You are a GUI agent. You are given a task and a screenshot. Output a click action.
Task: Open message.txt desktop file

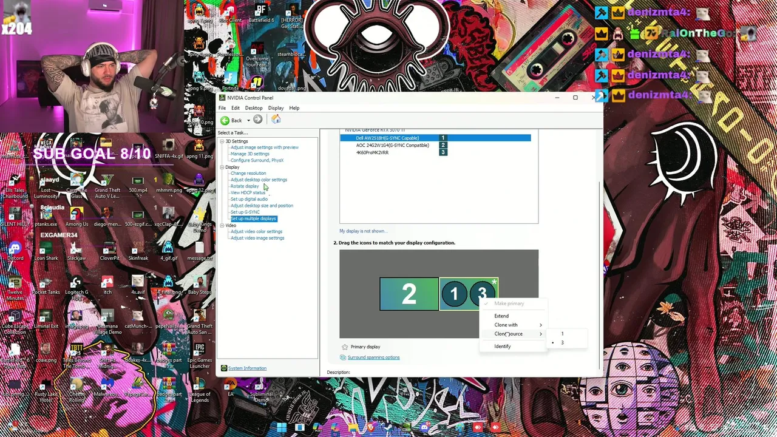click(x=200, y=250)
